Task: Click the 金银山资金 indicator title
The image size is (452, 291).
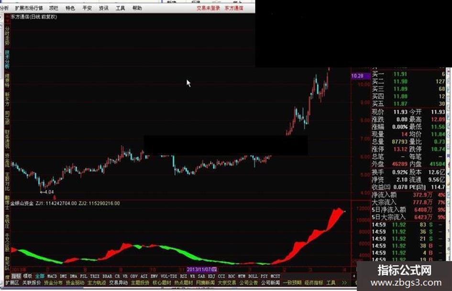Action: pyautogui.click(x=22, y=203)
